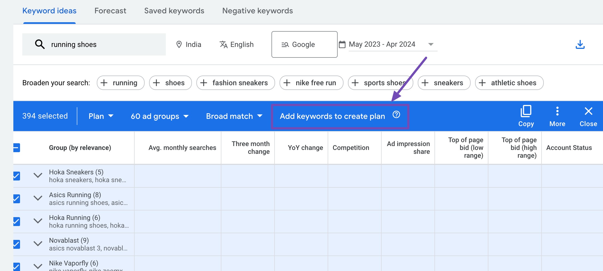
Task: Click the Hoka Running (6) group name
Action: 75,218
